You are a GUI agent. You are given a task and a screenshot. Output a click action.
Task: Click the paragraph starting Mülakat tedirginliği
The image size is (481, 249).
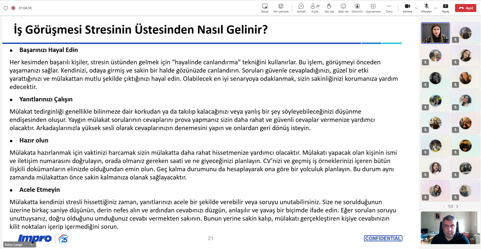[x=192, y=120]
